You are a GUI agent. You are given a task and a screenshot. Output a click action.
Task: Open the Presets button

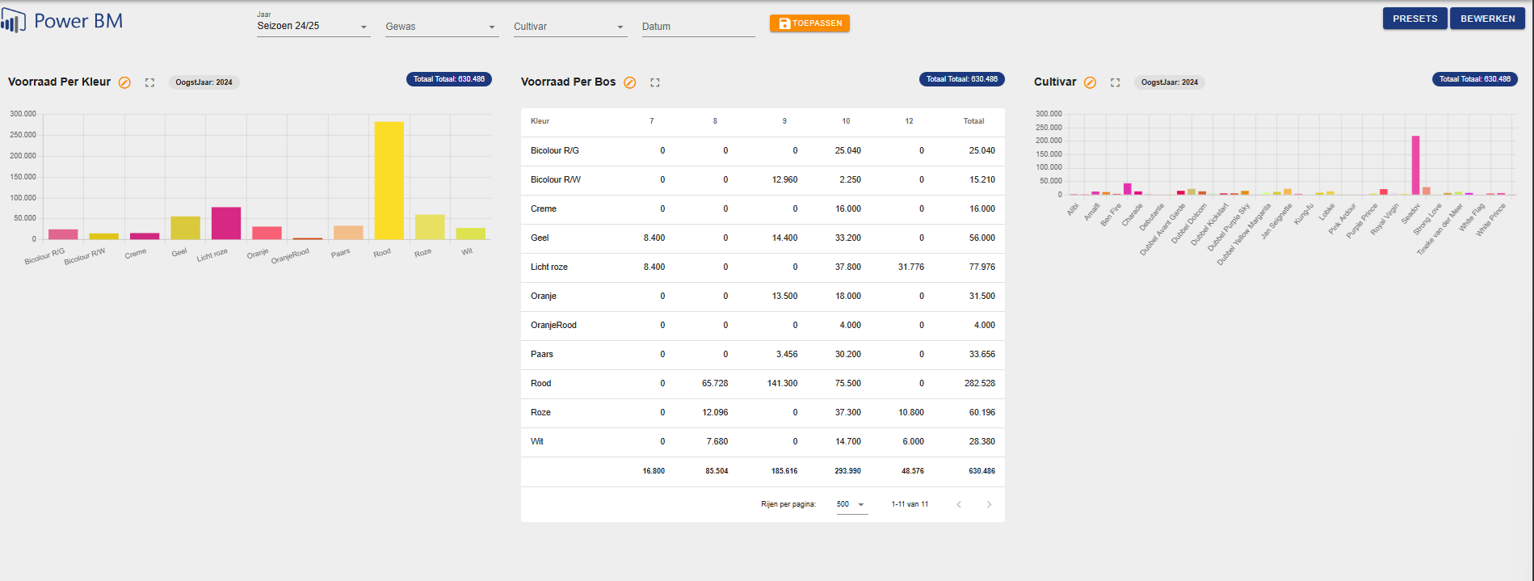1414,19
